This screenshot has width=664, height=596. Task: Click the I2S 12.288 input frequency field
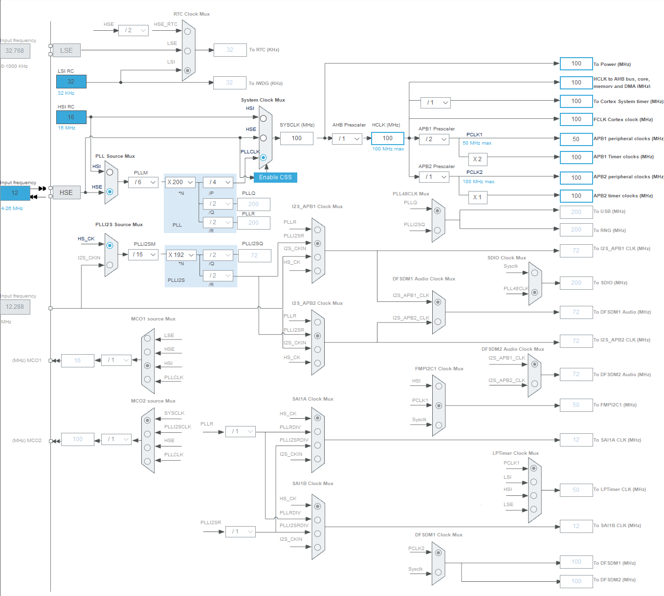click(x=15, y=307)
